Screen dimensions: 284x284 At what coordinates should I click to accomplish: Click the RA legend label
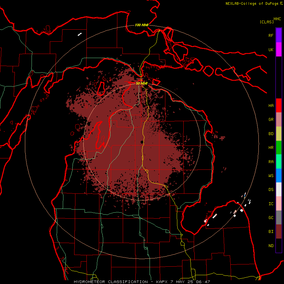(271, 162)
